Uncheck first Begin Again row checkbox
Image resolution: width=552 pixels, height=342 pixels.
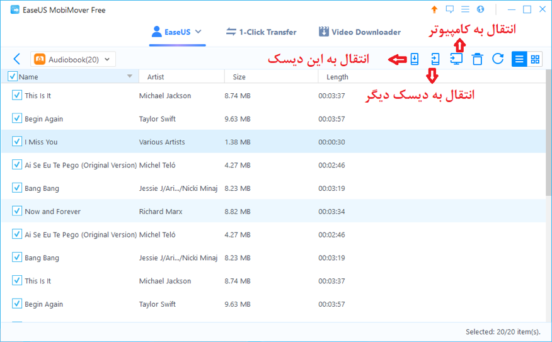pyautogui.click(x=17, y=118)
